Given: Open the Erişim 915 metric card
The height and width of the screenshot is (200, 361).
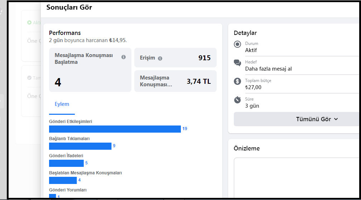Looking at the screenshot, I should pyautogui.click(x=175, y=58).
